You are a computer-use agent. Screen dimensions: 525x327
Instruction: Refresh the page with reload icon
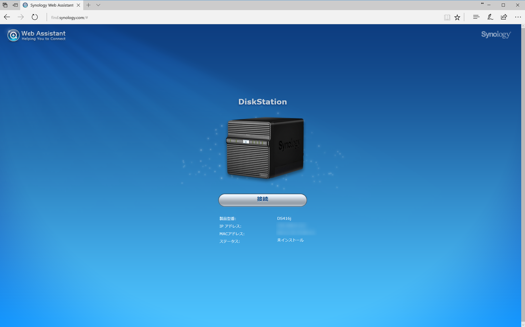35,17
